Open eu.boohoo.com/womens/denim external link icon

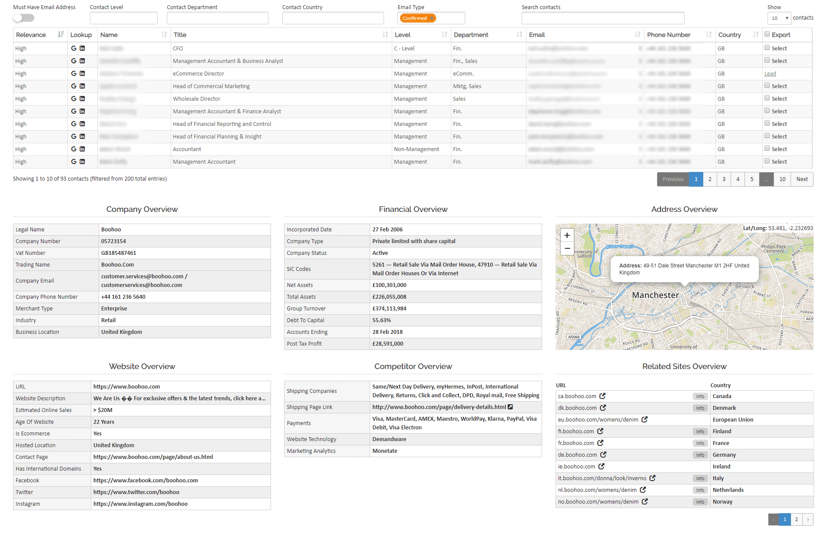(645, 420)
